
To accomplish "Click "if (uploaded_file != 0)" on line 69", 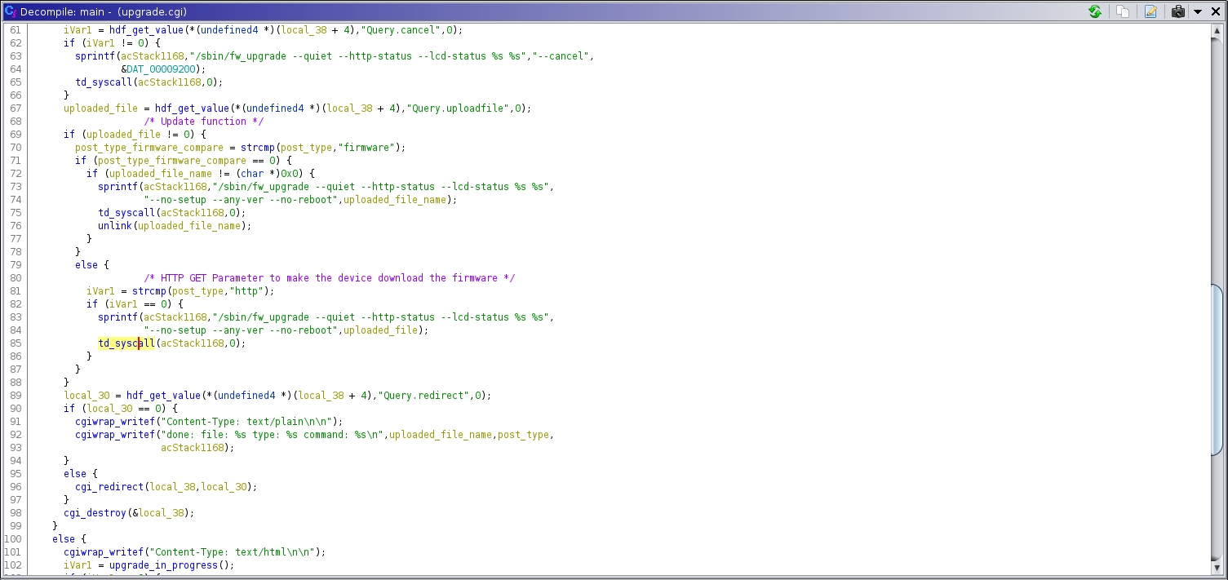I will click(x=129, y=135).
